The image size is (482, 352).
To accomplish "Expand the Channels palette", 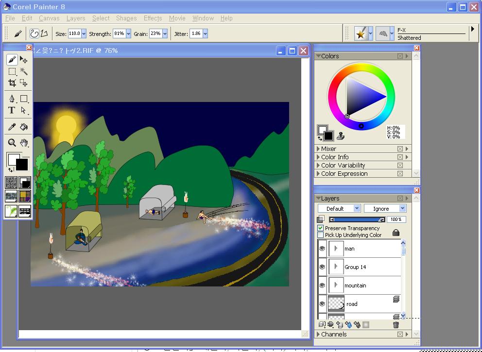I will [x=333, y=334].
